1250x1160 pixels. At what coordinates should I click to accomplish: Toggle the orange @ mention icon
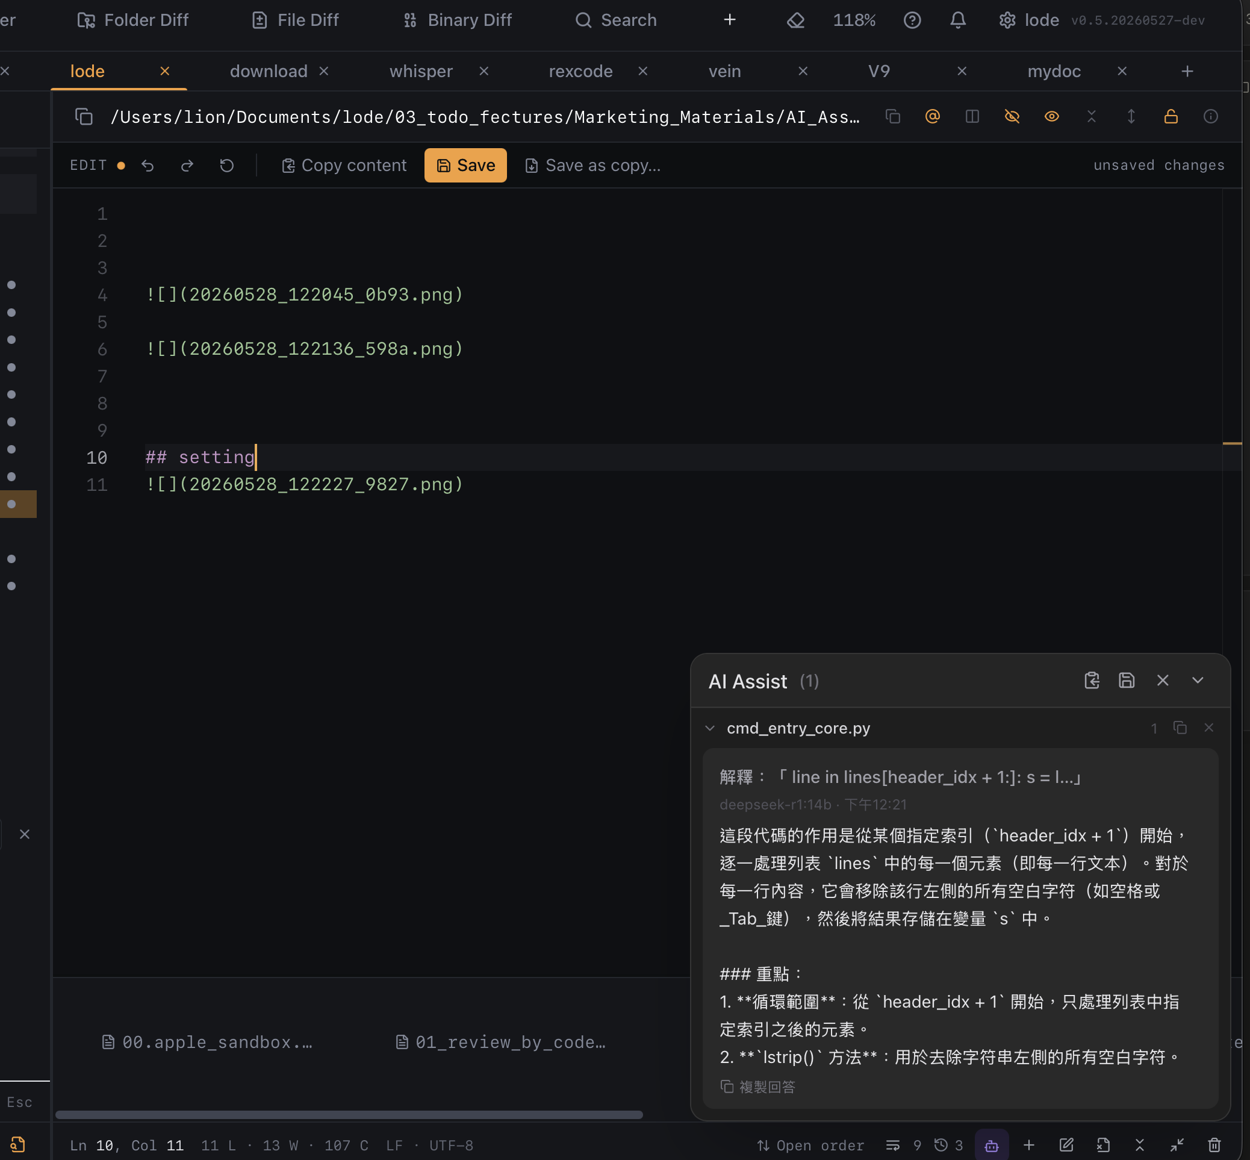[x=933, y=117]
